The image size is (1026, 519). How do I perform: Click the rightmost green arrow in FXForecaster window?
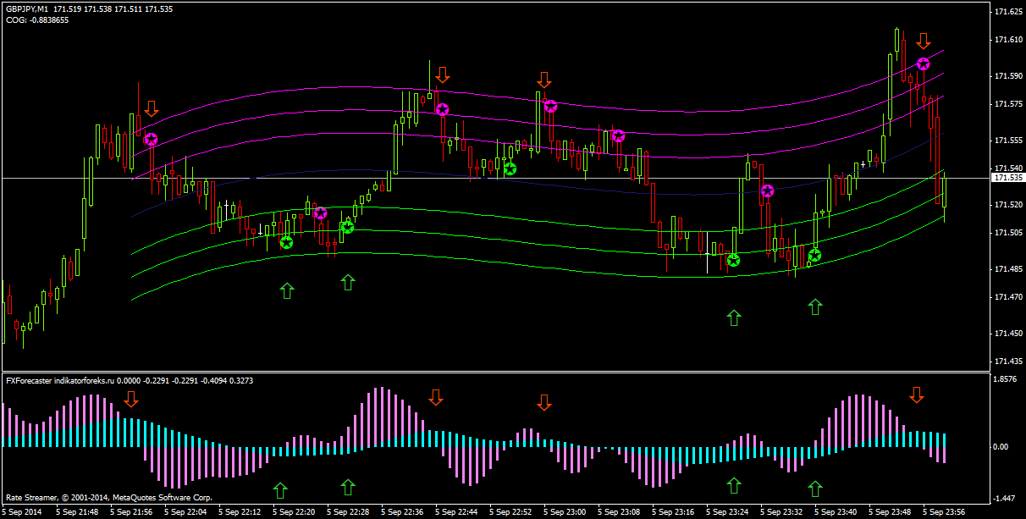pyautogui.click(x=814, y=488)
